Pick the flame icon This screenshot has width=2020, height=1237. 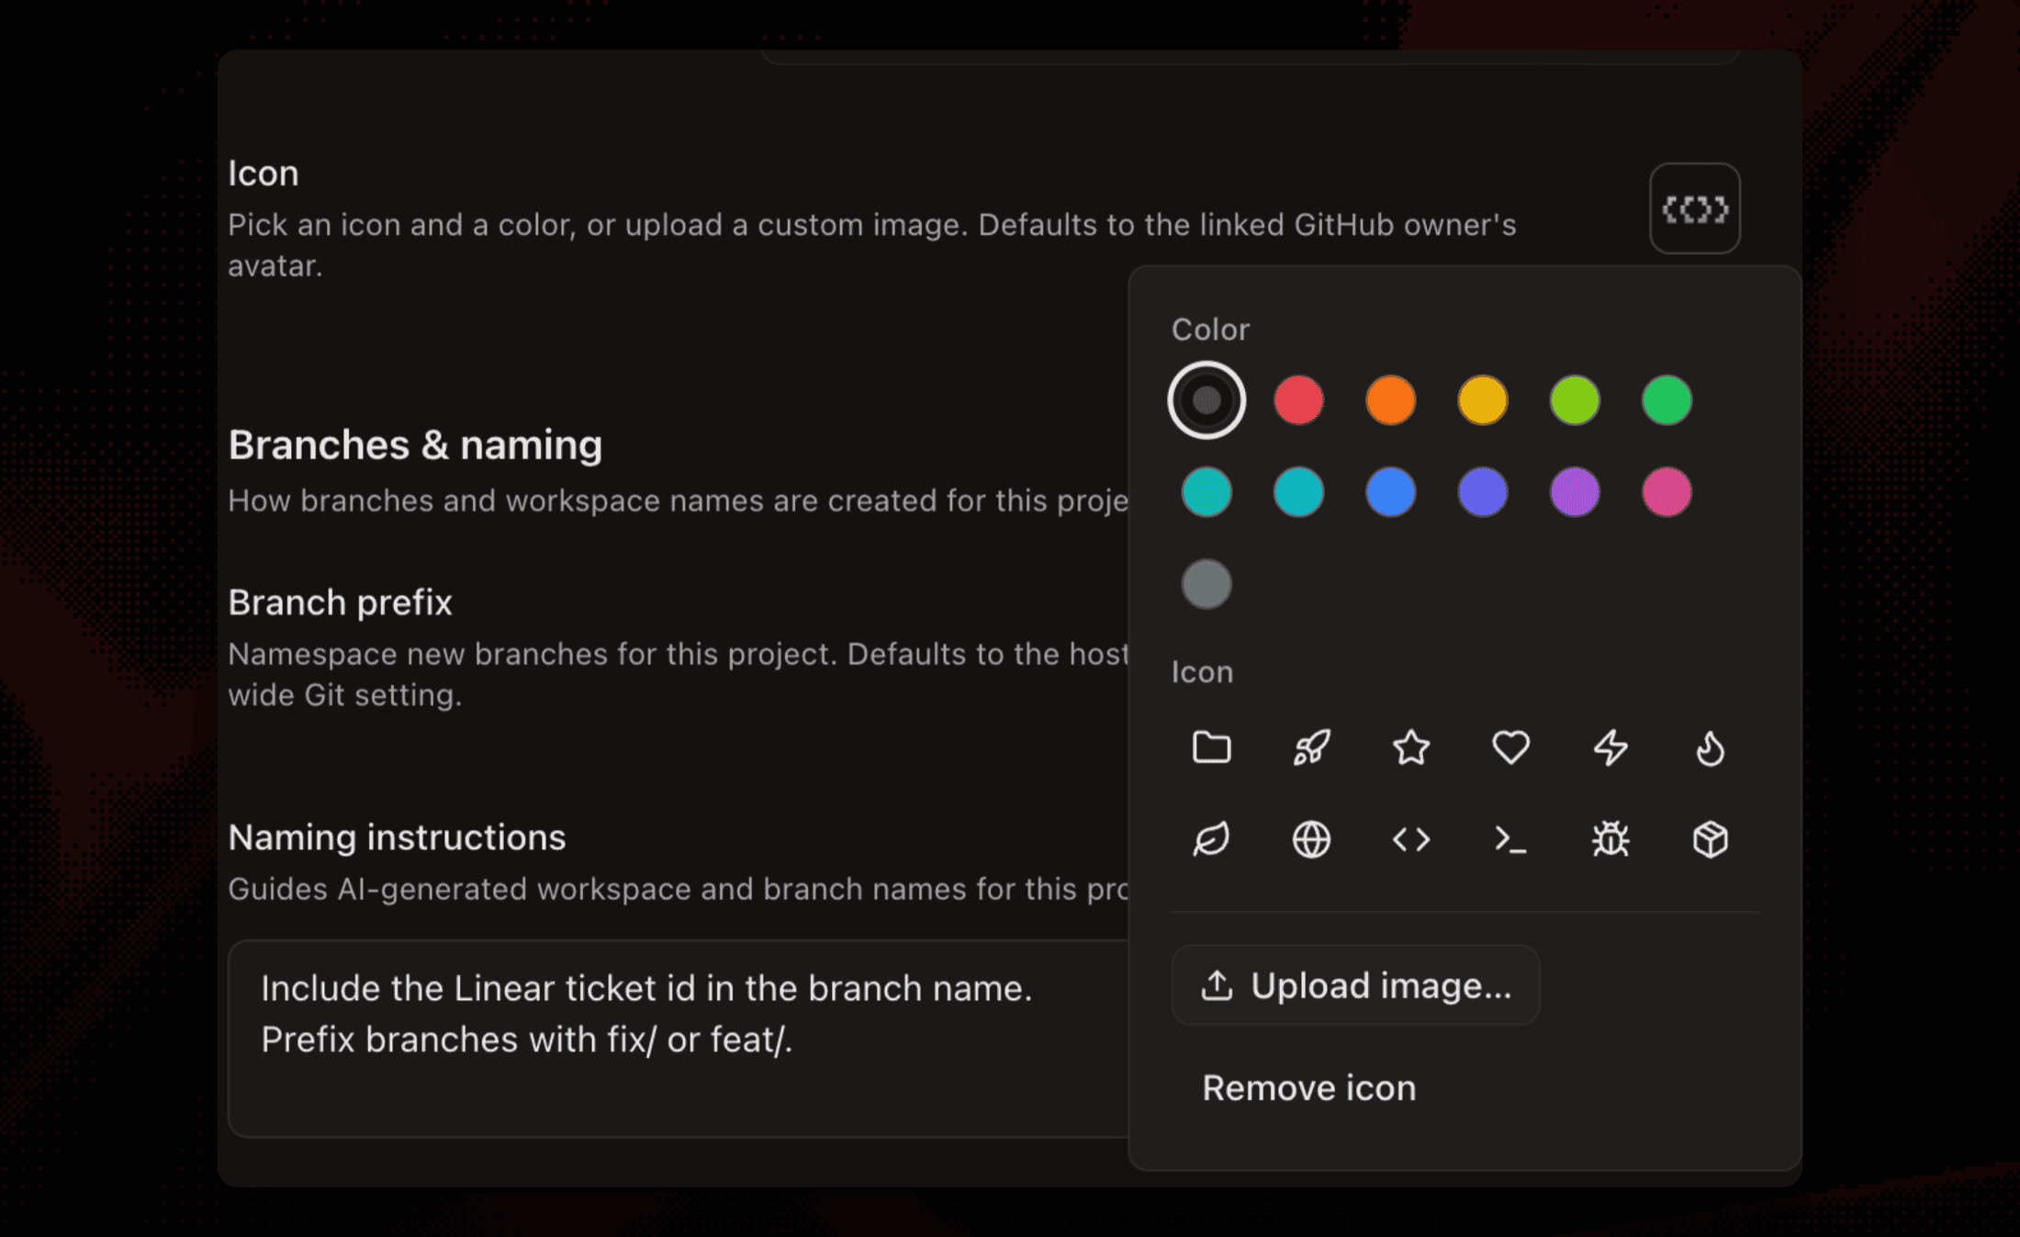[x=1710, y=748]
